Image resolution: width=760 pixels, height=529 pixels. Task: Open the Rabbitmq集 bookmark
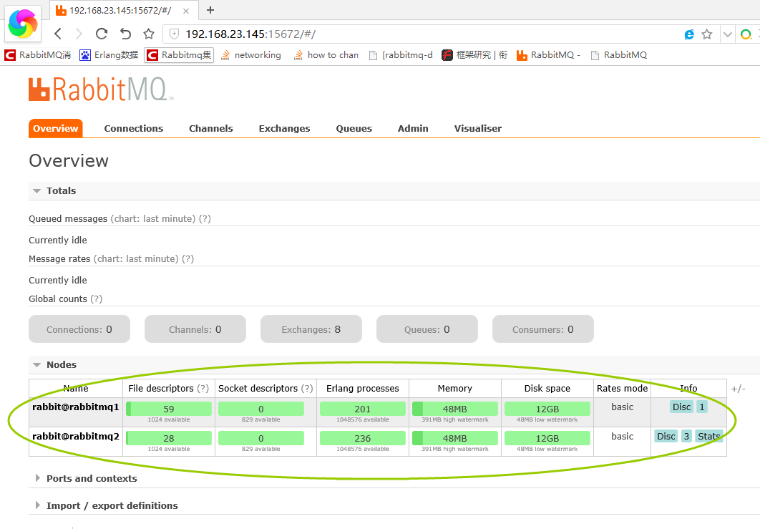click(179, 55)
